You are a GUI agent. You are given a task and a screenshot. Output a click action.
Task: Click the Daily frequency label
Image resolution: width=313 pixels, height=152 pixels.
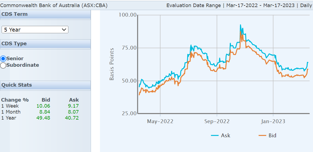[x=306, y=5]
